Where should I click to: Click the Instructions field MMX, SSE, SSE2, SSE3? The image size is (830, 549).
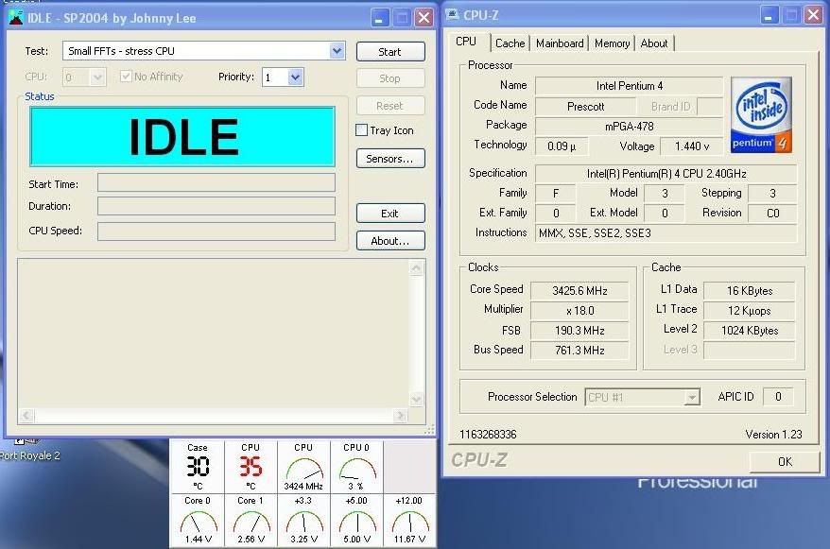click(x=666, y=232)
